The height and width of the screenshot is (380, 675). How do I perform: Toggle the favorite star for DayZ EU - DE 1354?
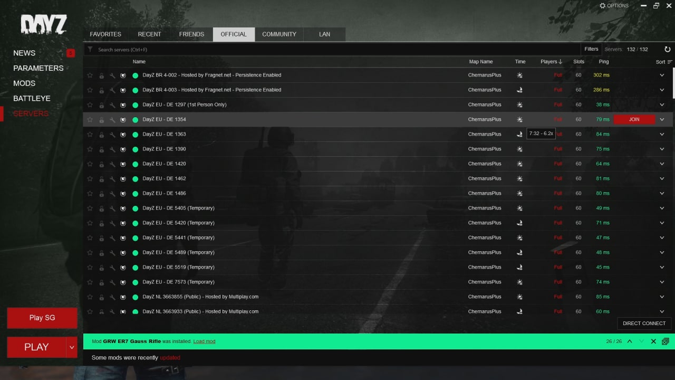[90, 119]
